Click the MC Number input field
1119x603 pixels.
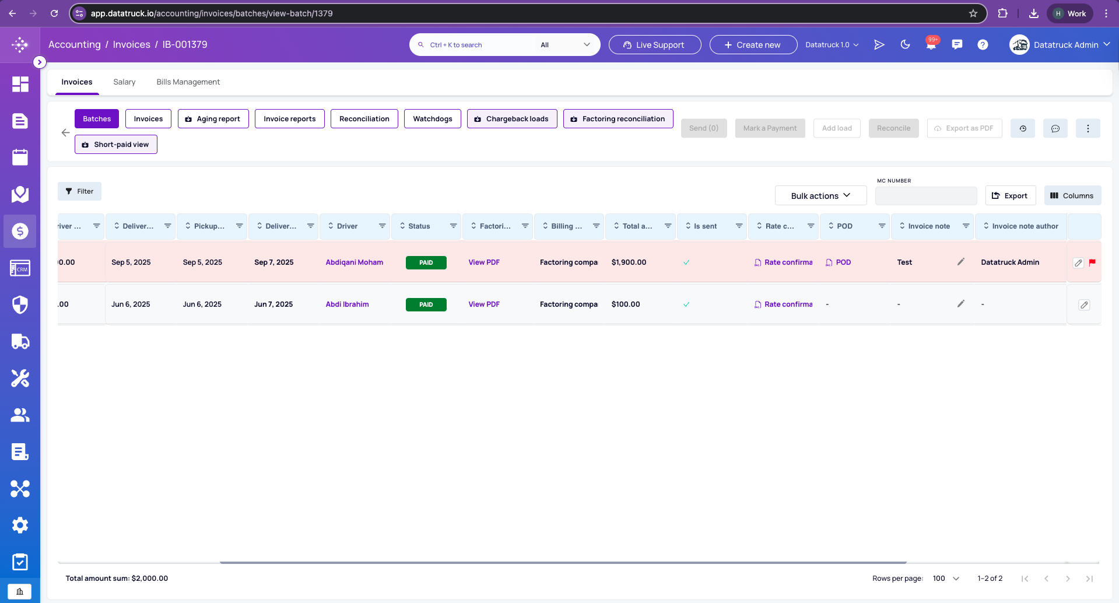click(926, 196)
